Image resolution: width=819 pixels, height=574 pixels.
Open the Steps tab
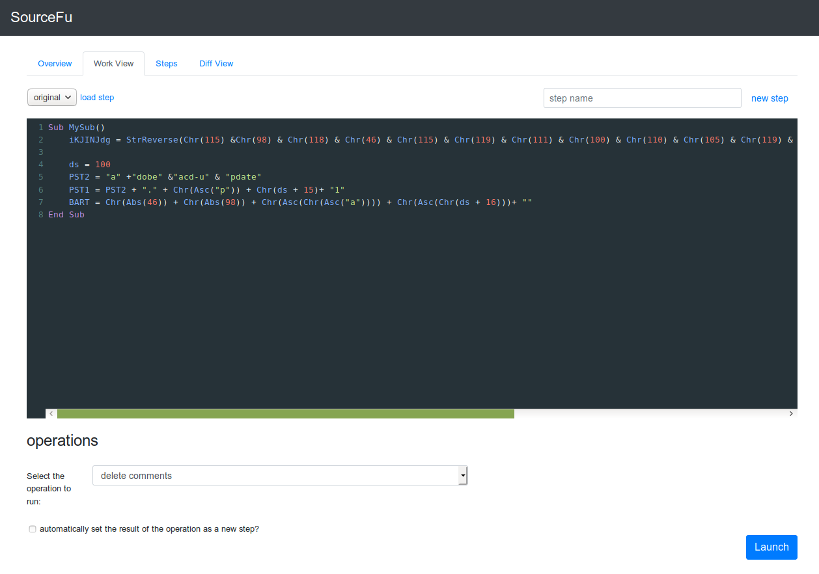click(x=167, y=63)
